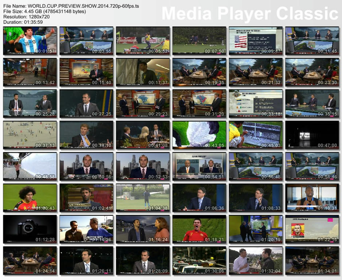Screen dimensions: 342x280
Task: Click the frame stamped 00:17:37
Action: pyautogui.click(x=143, y=72)
